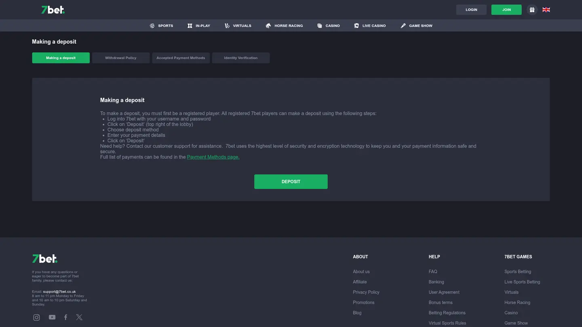Open Instagram from footer icon

point(36,317)
